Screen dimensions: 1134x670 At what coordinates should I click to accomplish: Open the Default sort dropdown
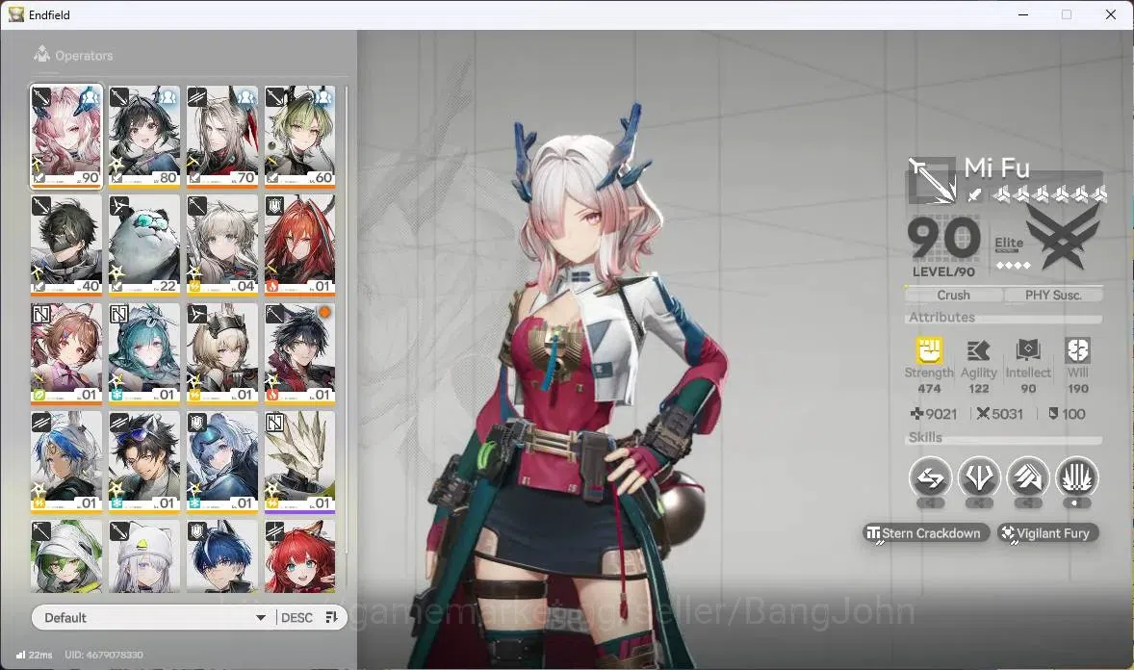pyautogui.click(x=154, y=617)
